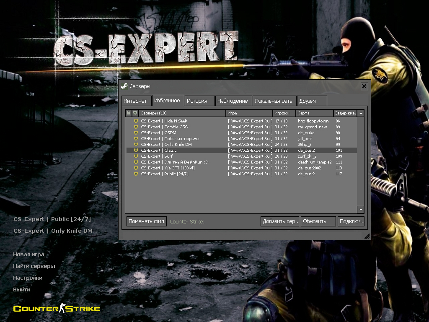Click the Steam logo in Серверы title bar
The height and width of the screenshot is (322, 429).
point(124,86)
